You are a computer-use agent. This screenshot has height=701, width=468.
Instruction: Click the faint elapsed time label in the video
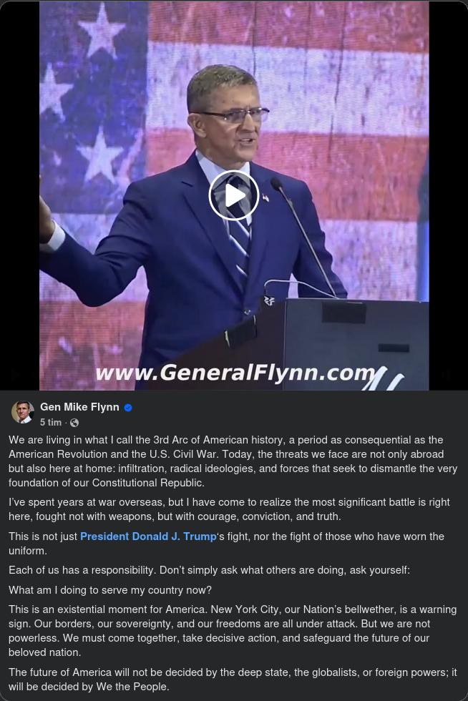tap(34, 375)
